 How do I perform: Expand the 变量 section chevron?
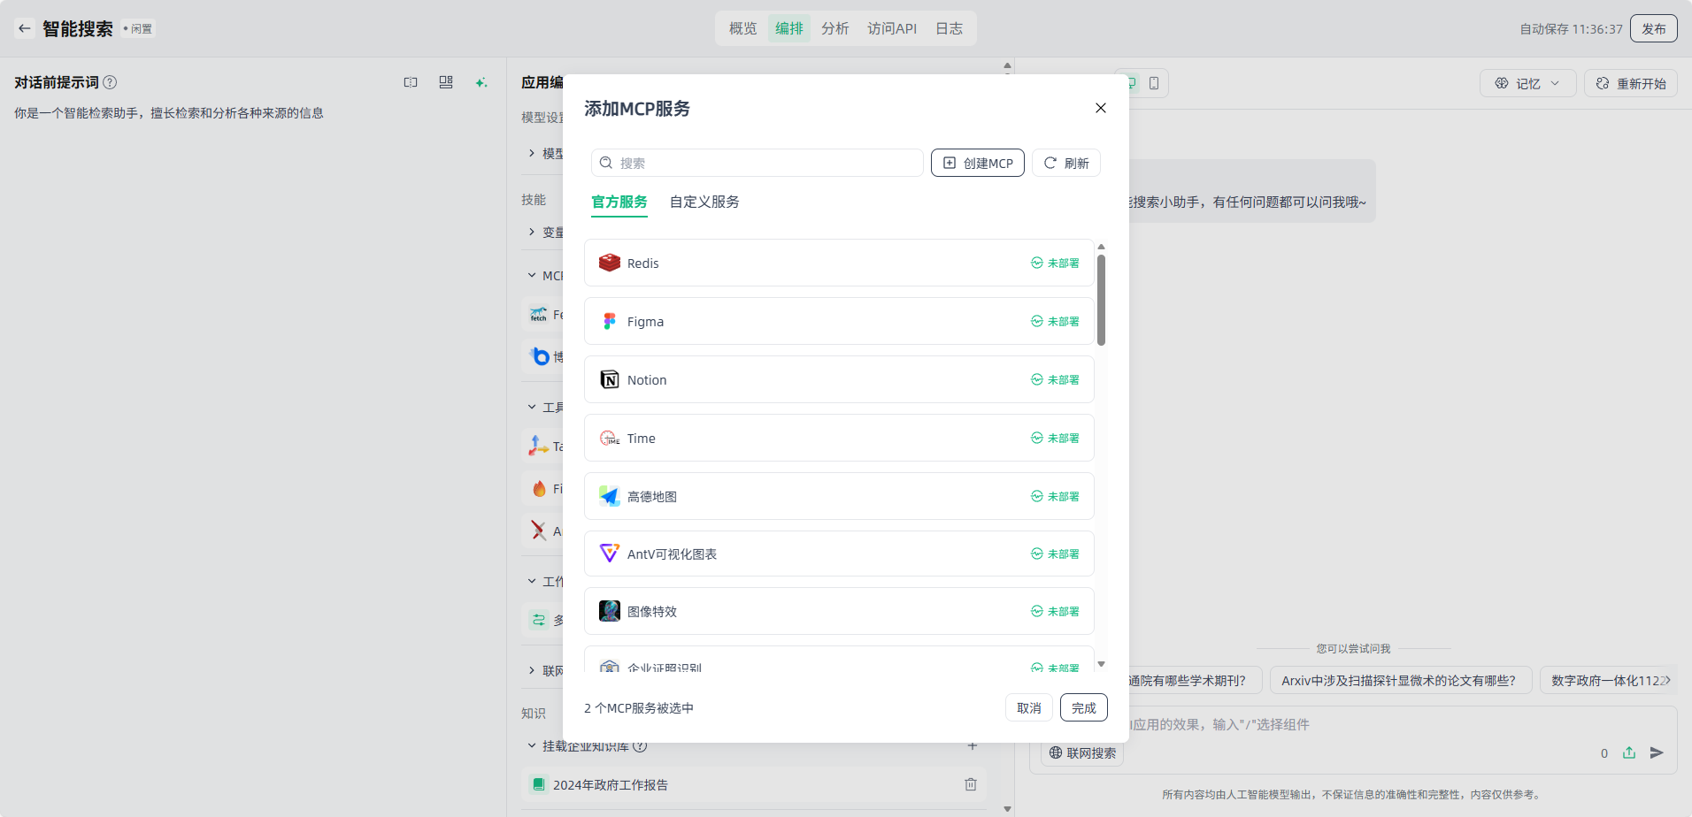point(532,232)
